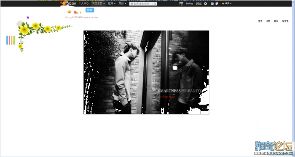
Task: Open the settings gear icon
Action: [206, 3]
